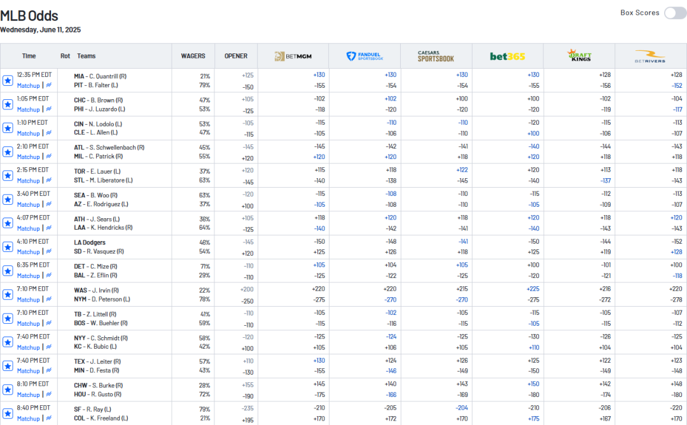The width and height of the screenshot is (687, 425).
Task: Favorite the MIA vs PIT game star
Action: pos(8,81)
